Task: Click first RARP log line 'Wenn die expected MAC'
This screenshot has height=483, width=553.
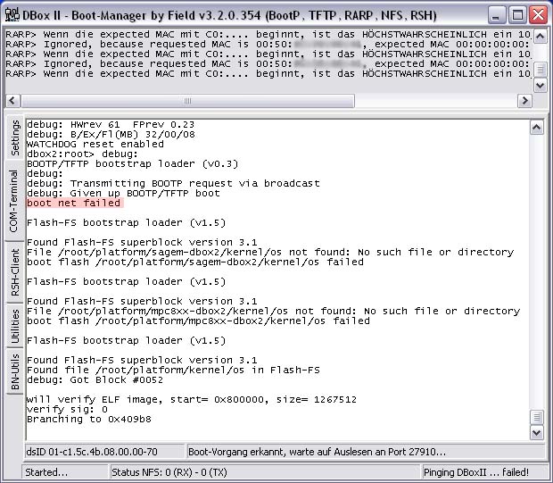Action: pyautogui.click(x=268, y=35)
